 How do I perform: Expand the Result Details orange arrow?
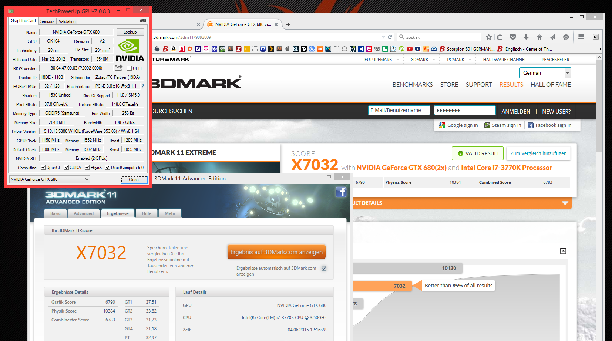(565, 203)
